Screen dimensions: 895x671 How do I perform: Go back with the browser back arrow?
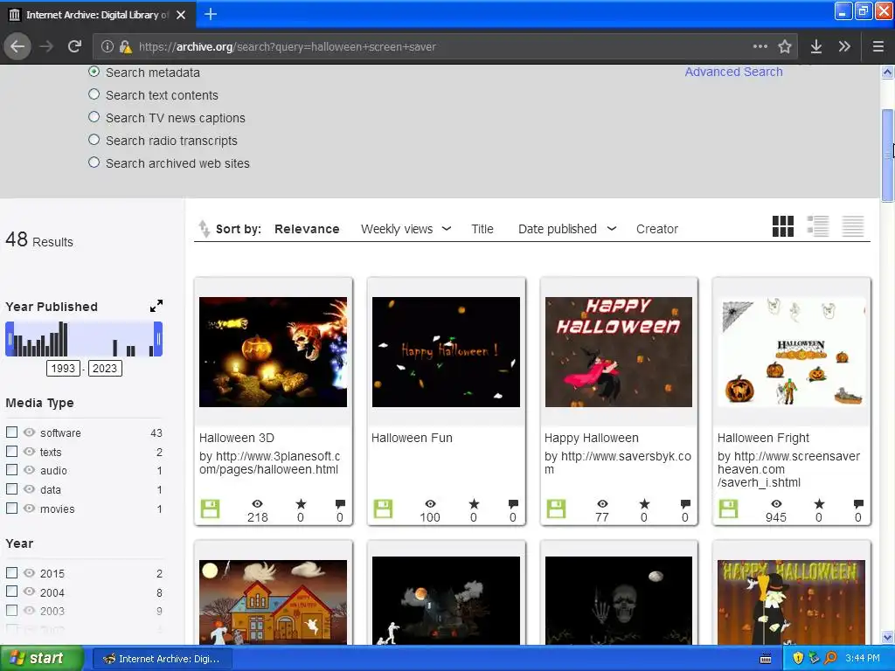pos(17,46)
